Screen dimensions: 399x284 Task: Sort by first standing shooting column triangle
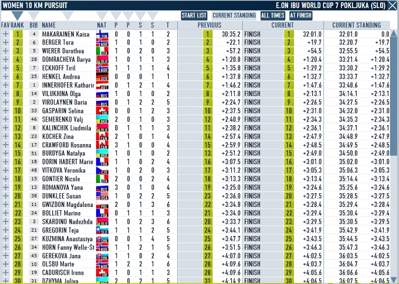140,15
